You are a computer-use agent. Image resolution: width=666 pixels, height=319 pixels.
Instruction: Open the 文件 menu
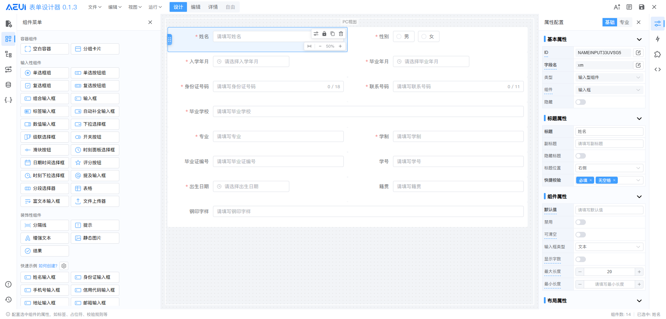(94, 7)
